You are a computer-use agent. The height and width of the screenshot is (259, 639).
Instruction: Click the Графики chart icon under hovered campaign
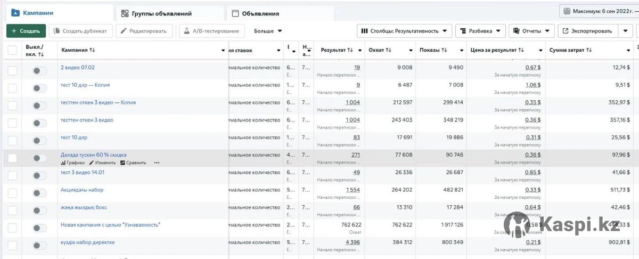(63, 163)
